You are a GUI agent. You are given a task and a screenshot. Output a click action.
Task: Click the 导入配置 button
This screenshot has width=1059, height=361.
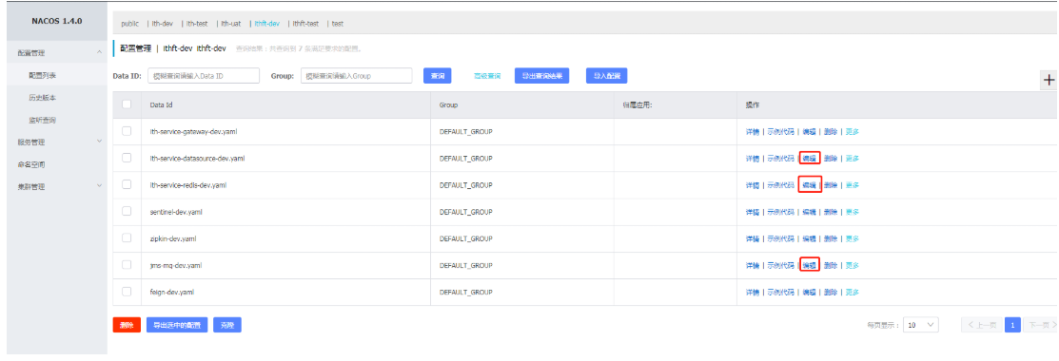(606, 76)
